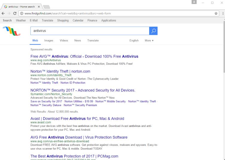Open Finance from the top toolbar

click(x=92, y=21)
